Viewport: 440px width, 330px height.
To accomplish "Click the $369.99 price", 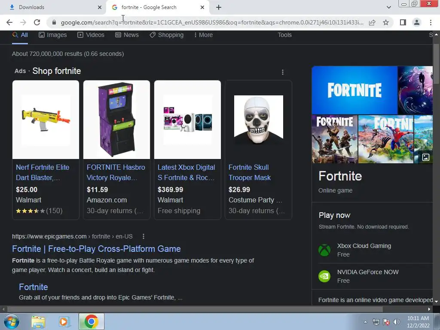I will [x=170, y=189].
